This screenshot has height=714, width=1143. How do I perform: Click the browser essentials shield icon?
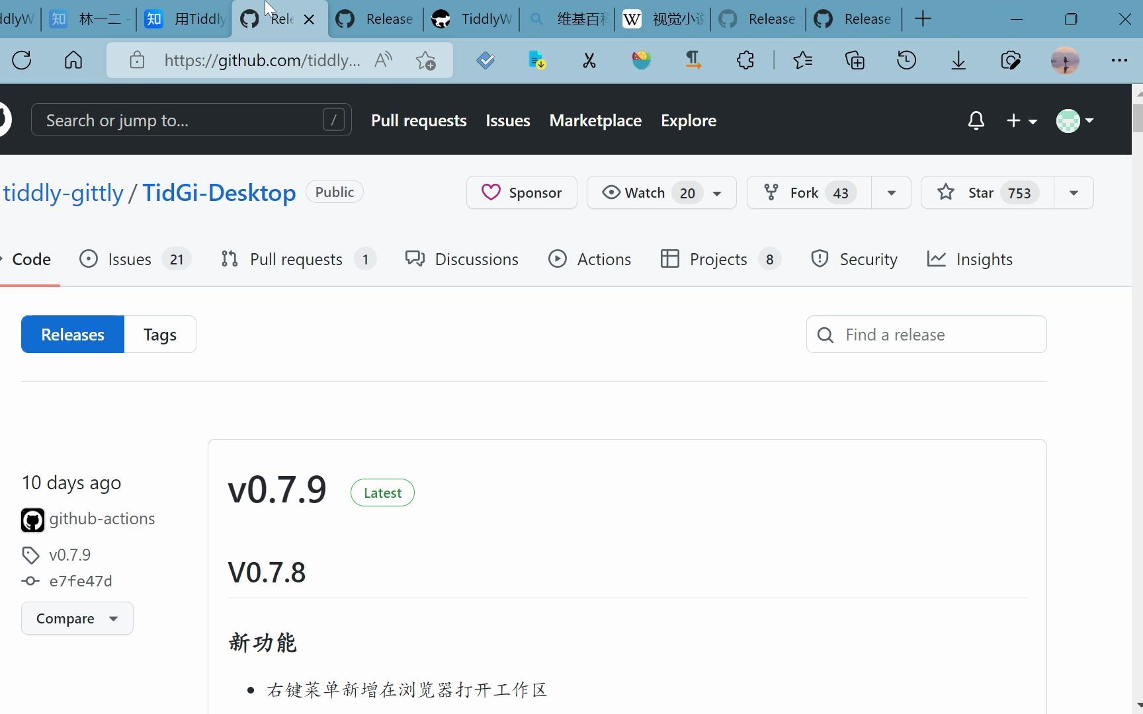[x=1011, y=60]
